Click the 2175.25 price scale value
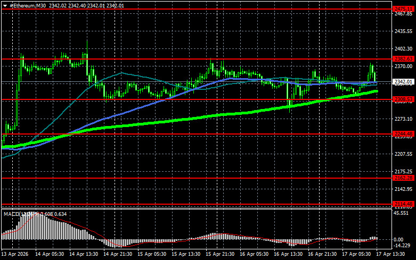 click(x=403, y=172)
